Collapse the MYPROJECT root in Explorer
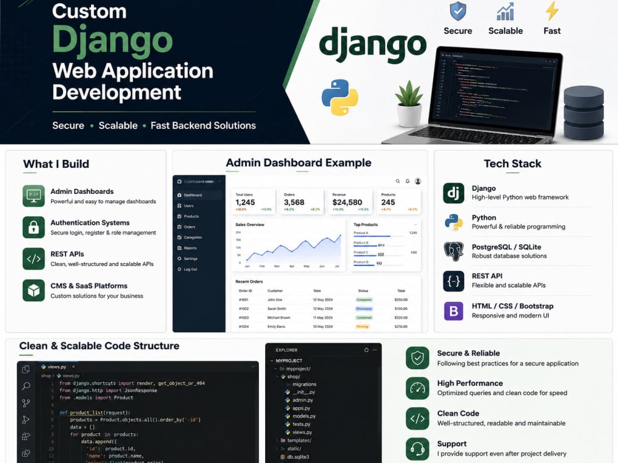Viewport: 618px width, 463px height. [x=273, y=361]
